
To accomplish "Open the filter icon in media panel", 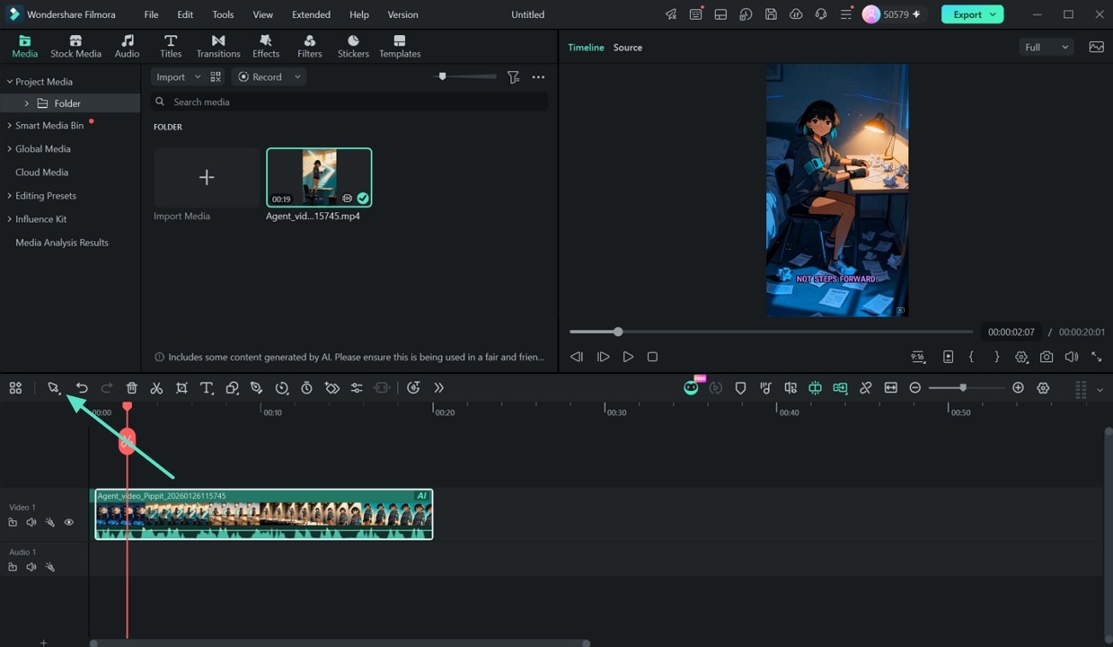I will tap(513, 77).
